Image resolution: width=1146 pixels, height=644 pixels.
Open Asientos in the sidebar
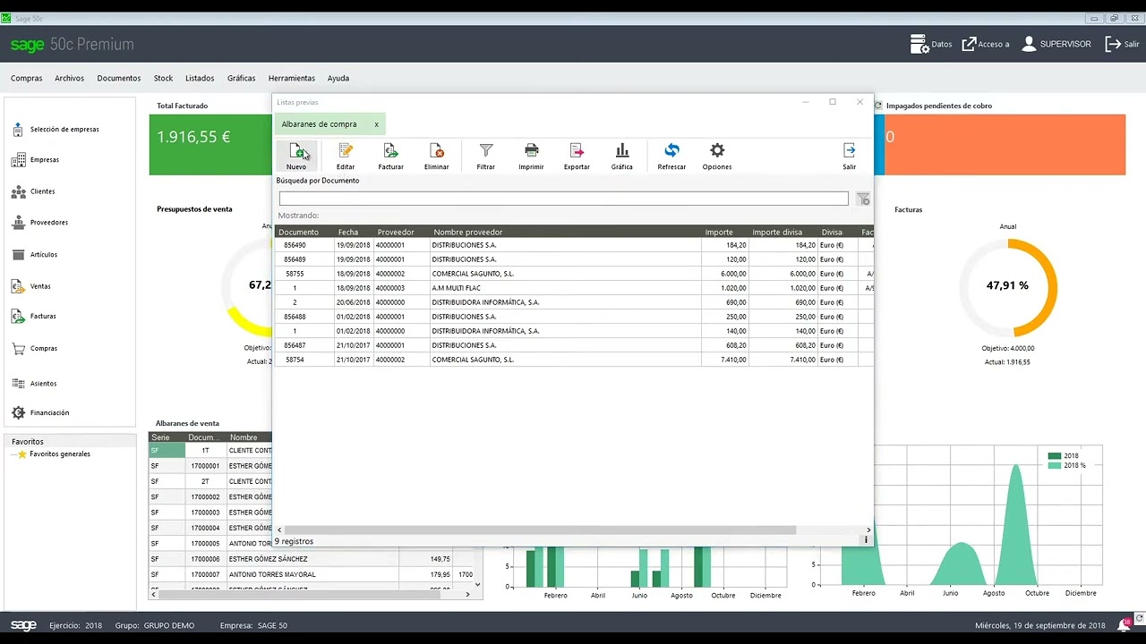point(43,384)
